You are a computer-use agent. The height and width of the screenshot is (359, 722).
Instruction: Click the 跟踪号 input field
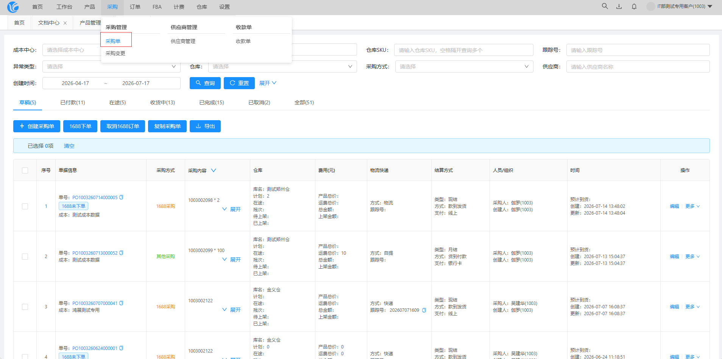pyautogui.click(x=638, y=50)
